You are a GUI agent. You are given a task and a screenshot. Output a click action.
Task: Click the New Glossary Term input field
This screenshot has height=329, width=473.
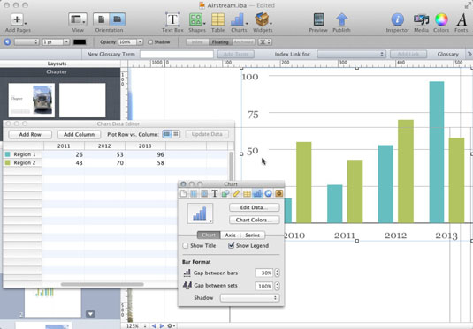(177, 54)
